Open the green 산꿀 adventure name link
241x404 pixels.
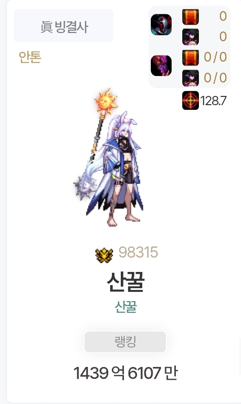[126, 307]
